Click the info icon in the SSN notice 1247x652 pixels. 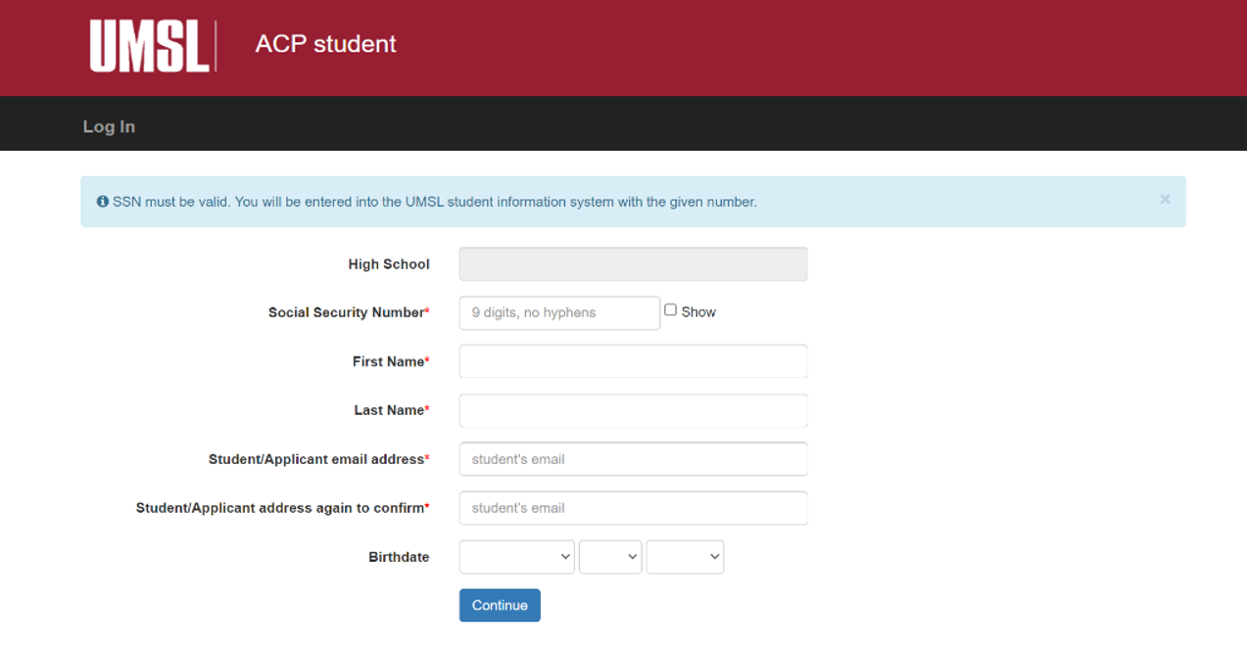pyautogui.click(x=102, y=201)
